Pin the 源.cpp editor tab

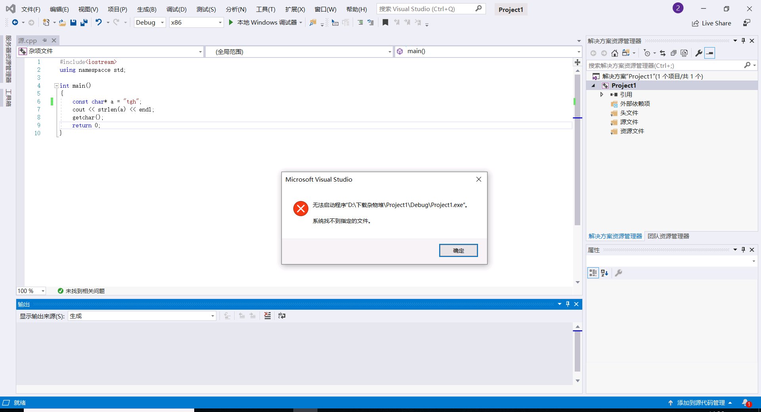tap(45, 40)
